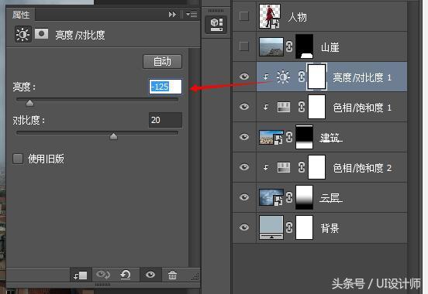Viewport: 428px width, 294px height.
Task: Hide the 亮度/对比度 1 layer
Action: click(x=244, y=77)
